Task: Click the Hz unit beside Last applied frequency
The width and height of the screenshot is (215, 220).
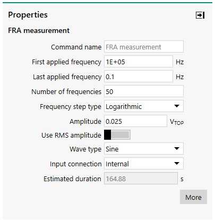Action: click(x=179, y=77)
